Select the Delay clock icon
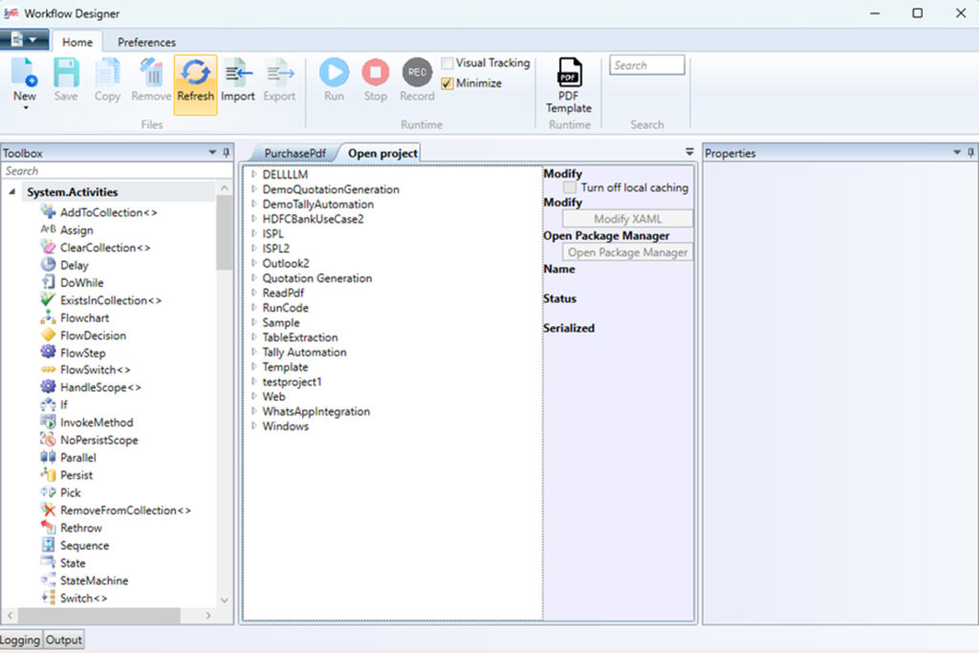The width and height of the screenshot is (979, 653). (x=48, y=265)
